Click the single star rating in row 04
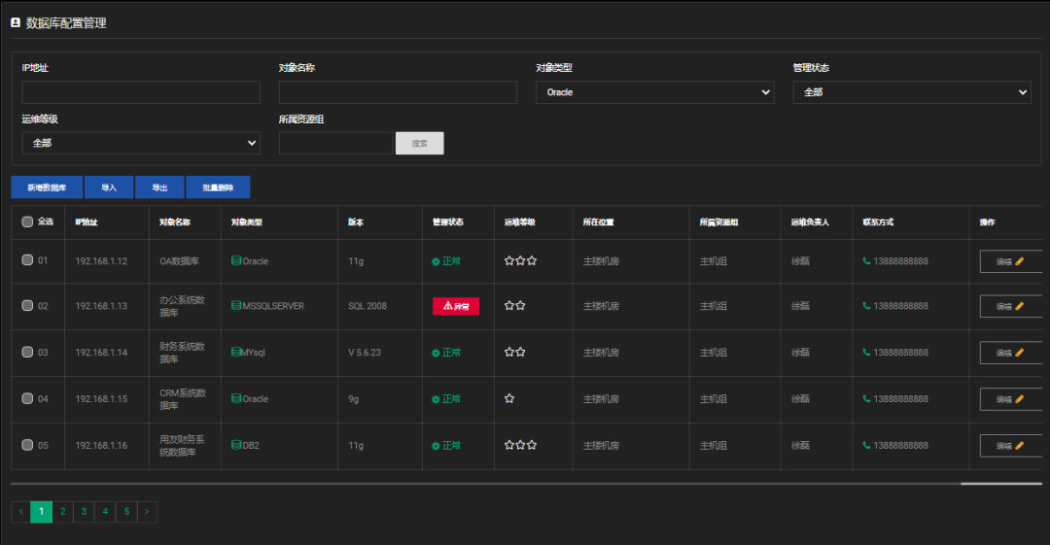This screenshot has width=1050, height=545. pos(509,398)
